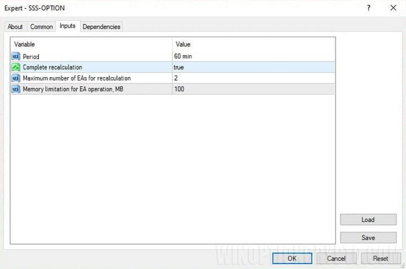The image size is (406, 269).
Task: Close the Expert SSS-OPTION dialog
Action: [393, 8]
